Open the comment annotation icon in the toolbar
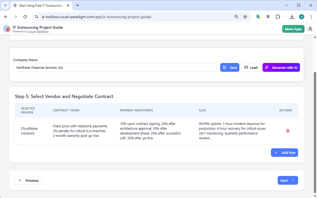Screen dimensions: 317x198 click(x=268, y=16)
